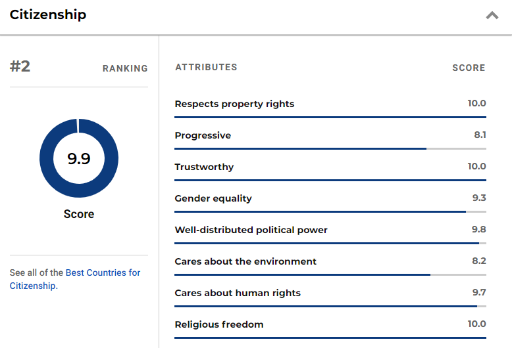This screenshot has height=348, width=512.
Task: Open Best Countries for Citizenship link
Action: 103,272
